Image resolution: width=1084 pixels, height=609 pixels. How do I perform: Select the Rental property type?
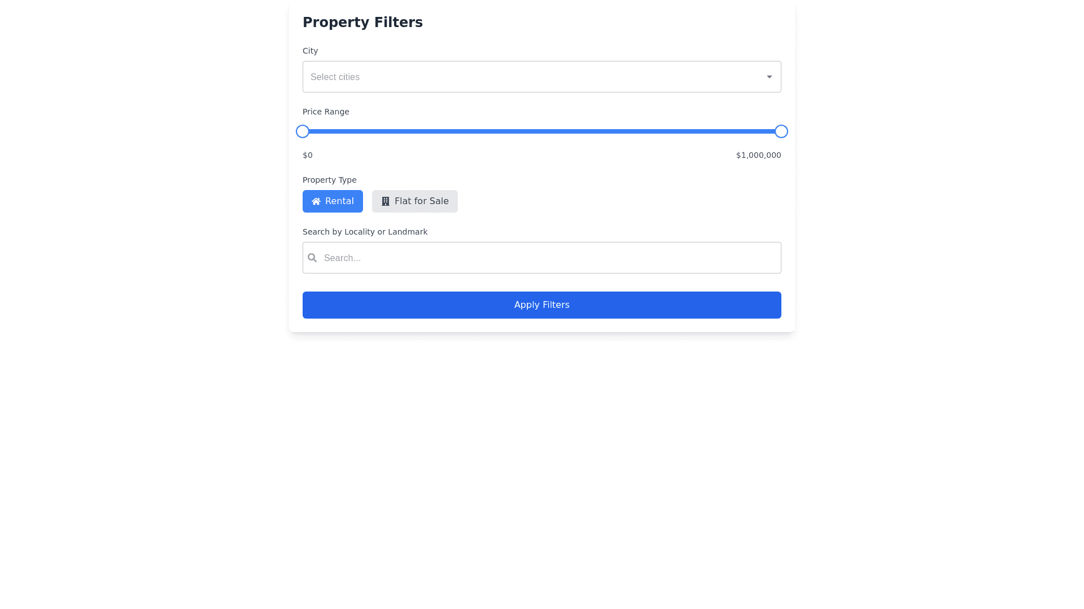coord(333,201)
